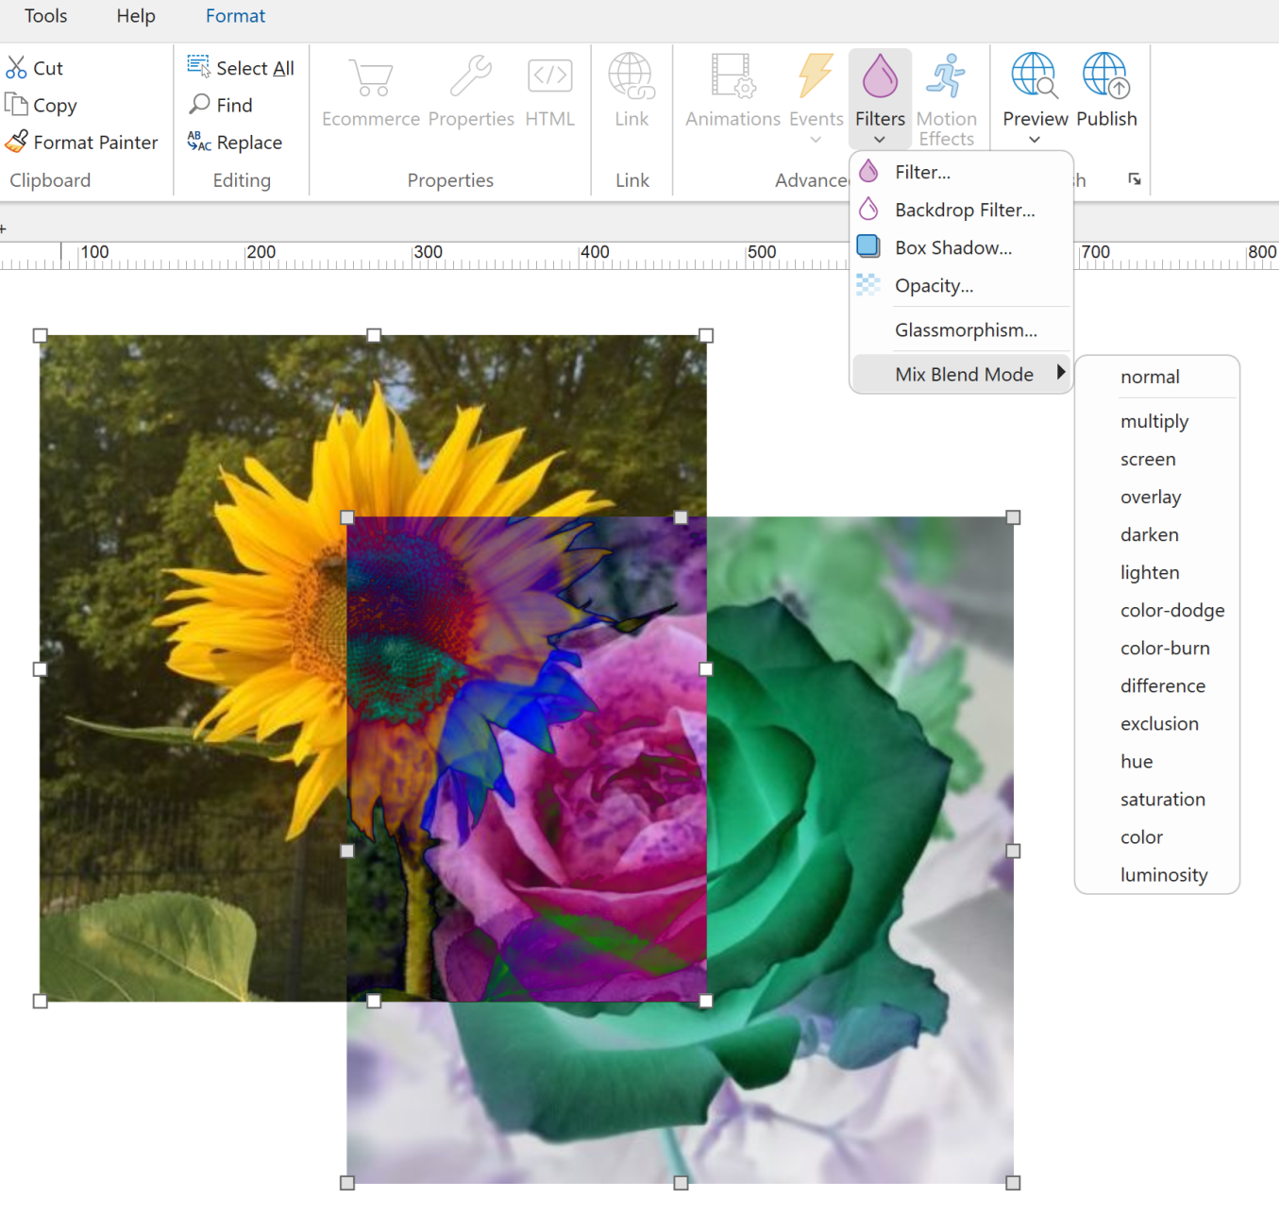Viewport: 1280px width, 1232px height.
Task: Click the Motion Effects icon
Action: click(946, 77)
